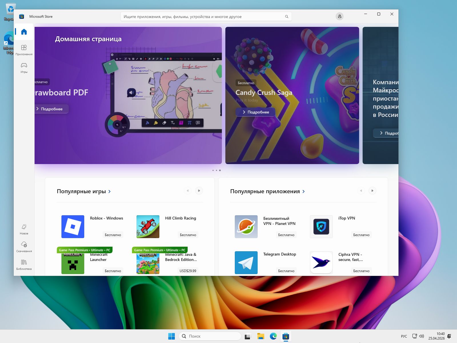Open the Приложения section in sidebar
Screen dimensions: 457x343
24,49
